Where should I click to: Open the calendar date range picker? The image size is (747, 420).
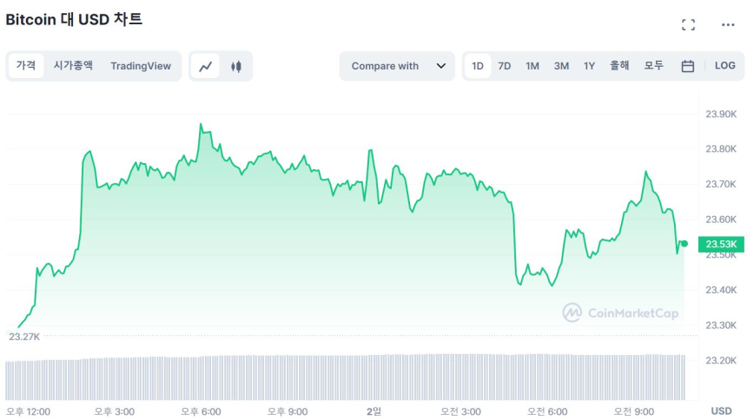point(687,66)
